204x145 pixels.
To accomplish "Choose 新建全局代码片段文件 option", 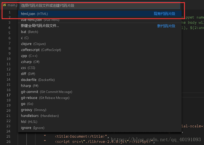I will (100, 26).
